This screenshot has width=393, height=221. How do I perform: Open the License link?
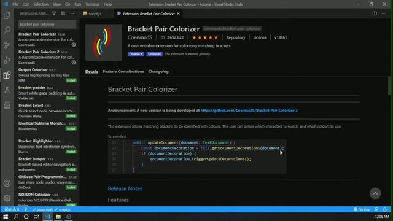[x=260, y=37]
